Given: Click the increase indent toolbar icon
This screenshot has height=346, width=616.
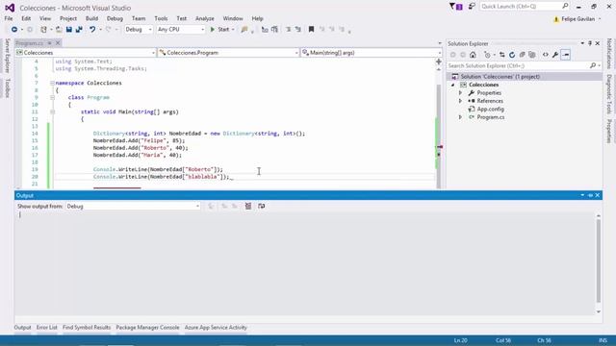Looking at the screenshot, I should (x=298, y=30).
